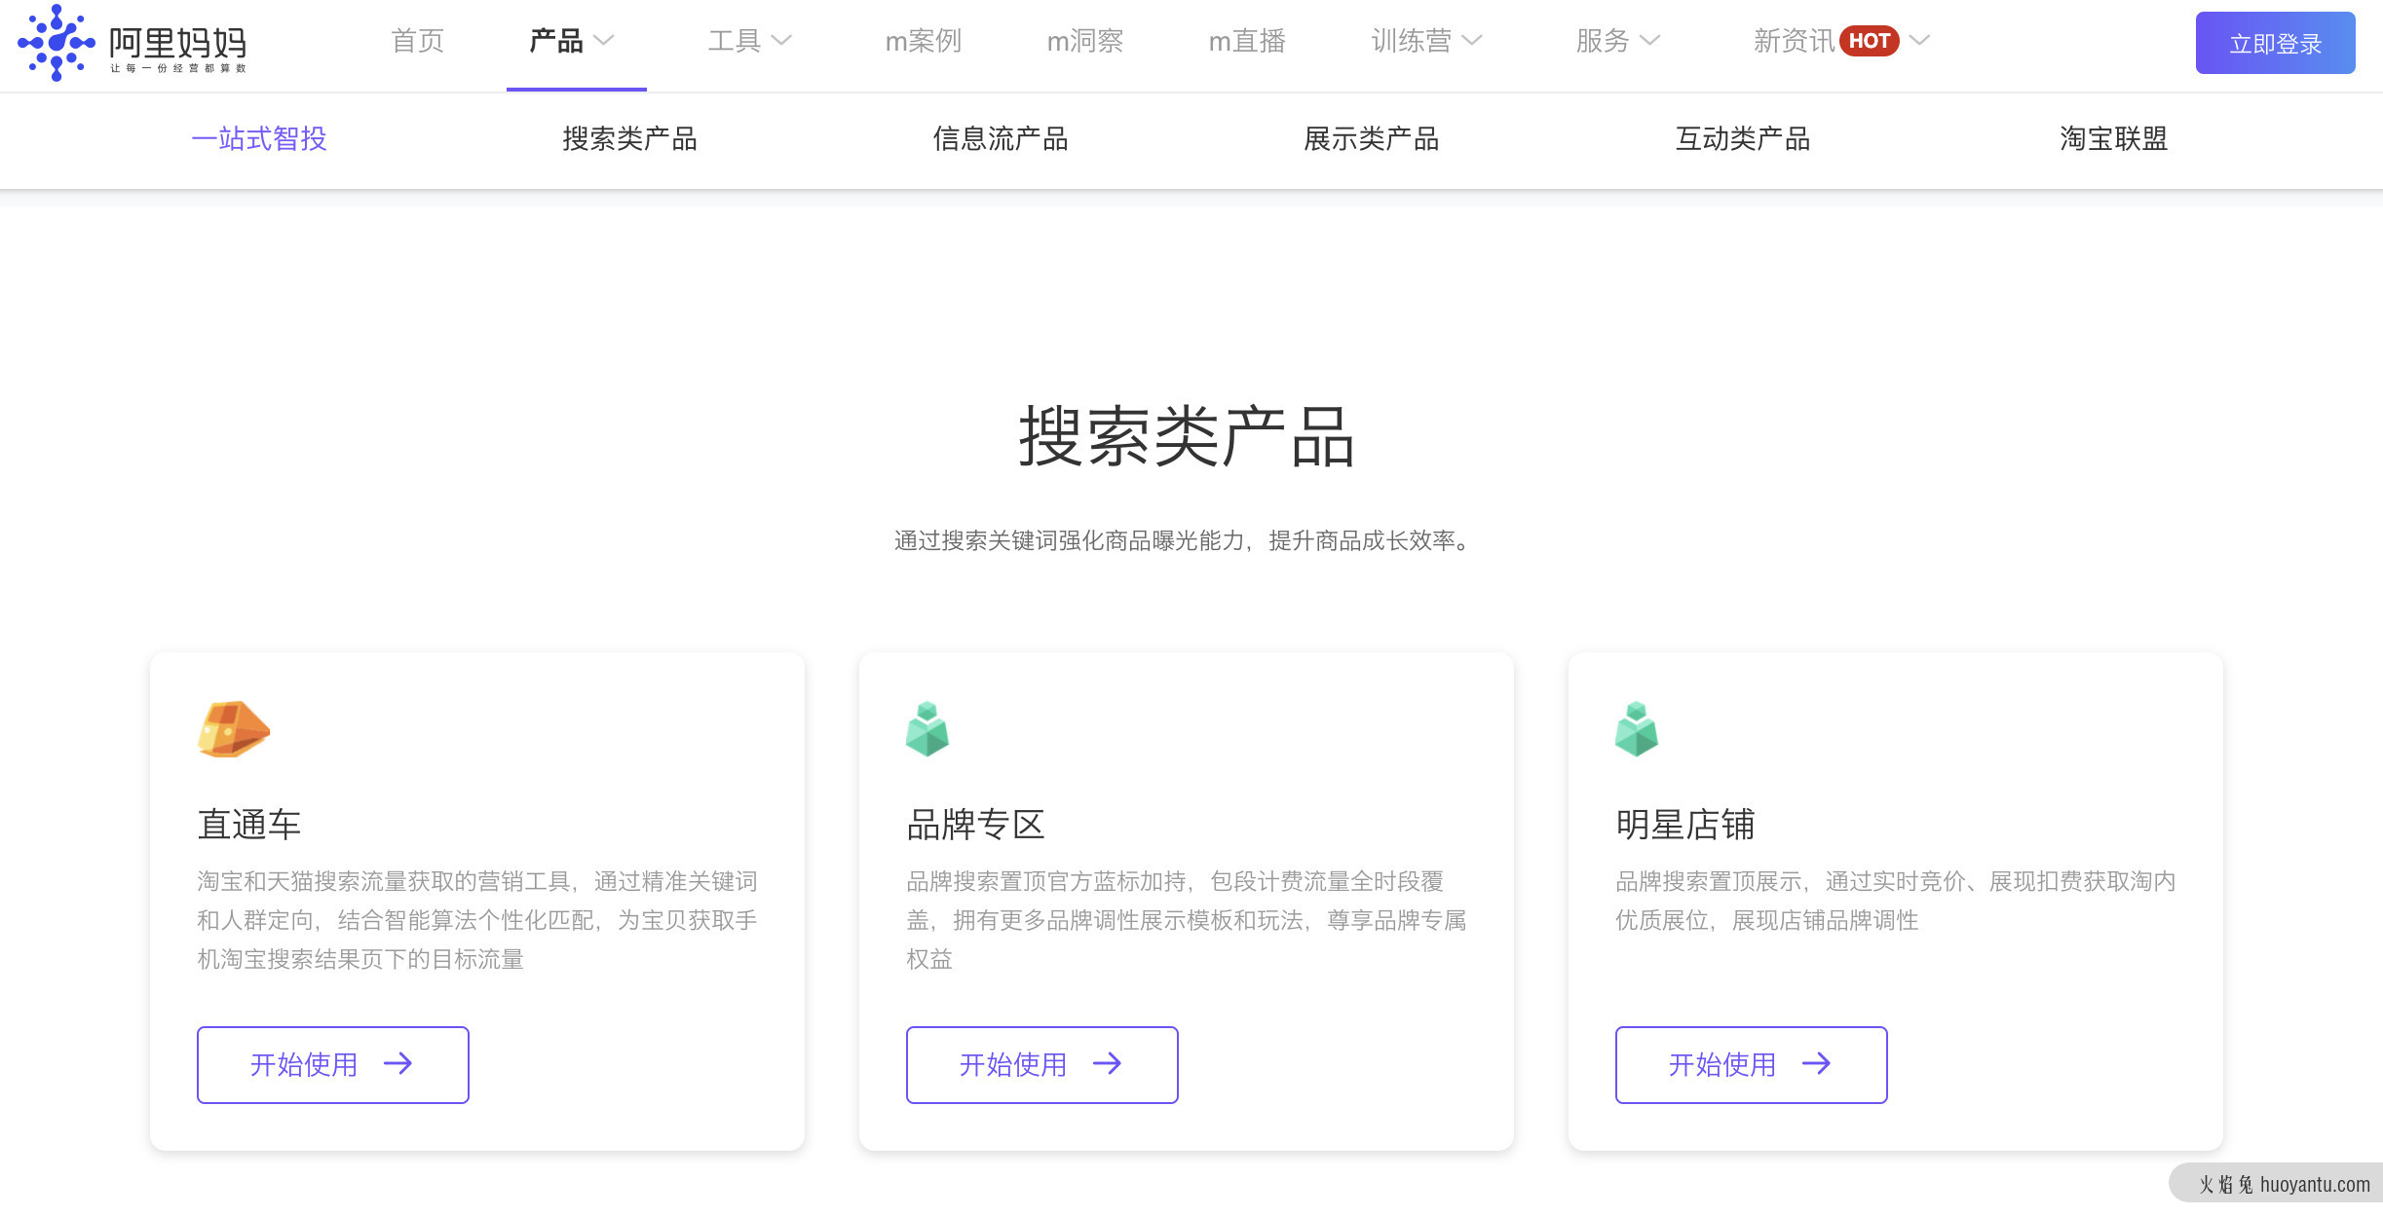Open the 服务 menu item
2383x1217 pixels.
tap(1603, 41)
